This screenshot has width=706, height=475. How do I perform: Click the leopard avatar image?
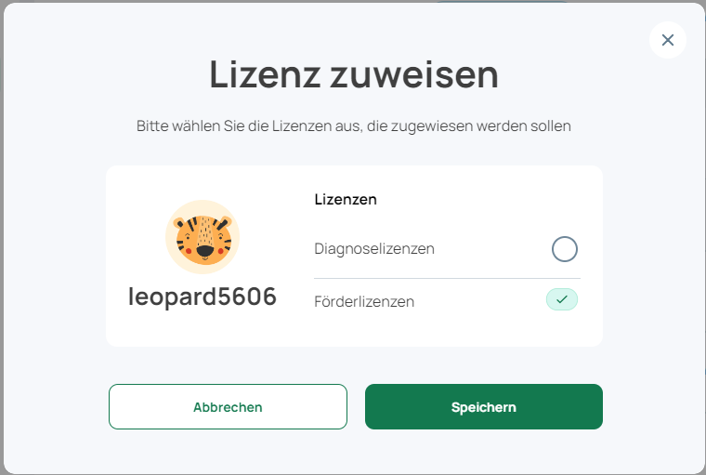[203, 237]
